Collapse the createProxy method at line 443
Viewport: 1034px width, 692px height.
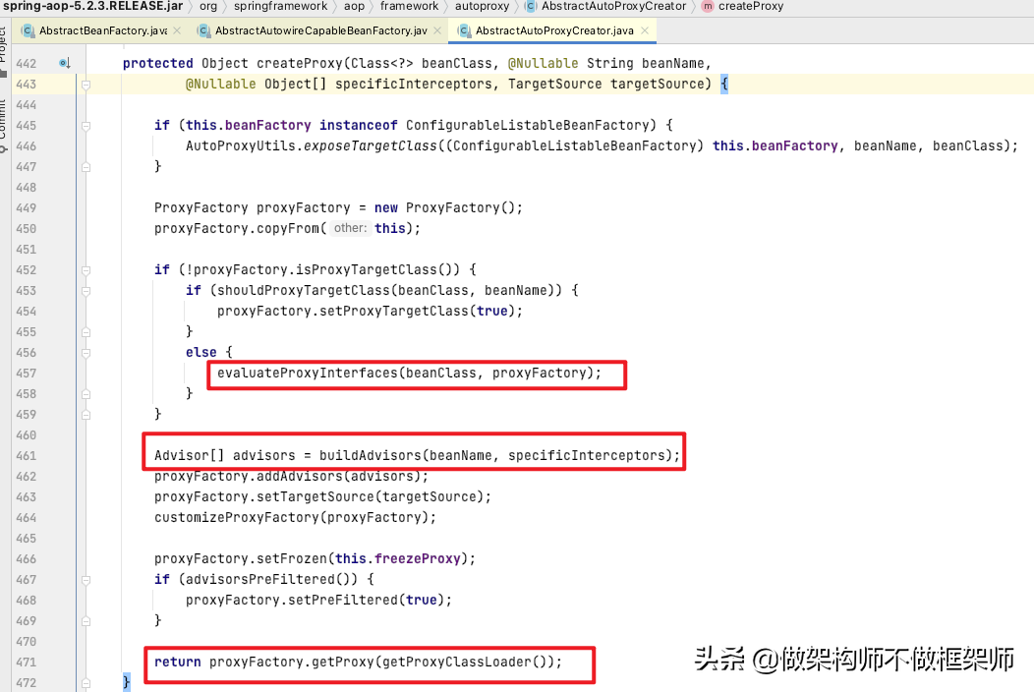tap(86, 85)
